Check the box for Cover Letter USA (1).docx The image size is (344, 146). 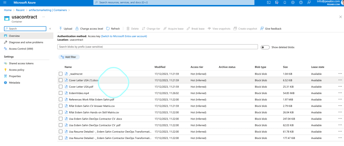point(60,80)
